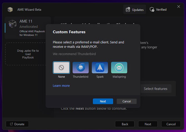The image size is (186, 132).
Task: Click the Back button in wizard footer
Action: [x=125, y=124]
